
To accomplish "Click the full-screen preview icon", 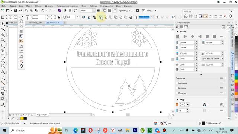I will pos(98,10).
